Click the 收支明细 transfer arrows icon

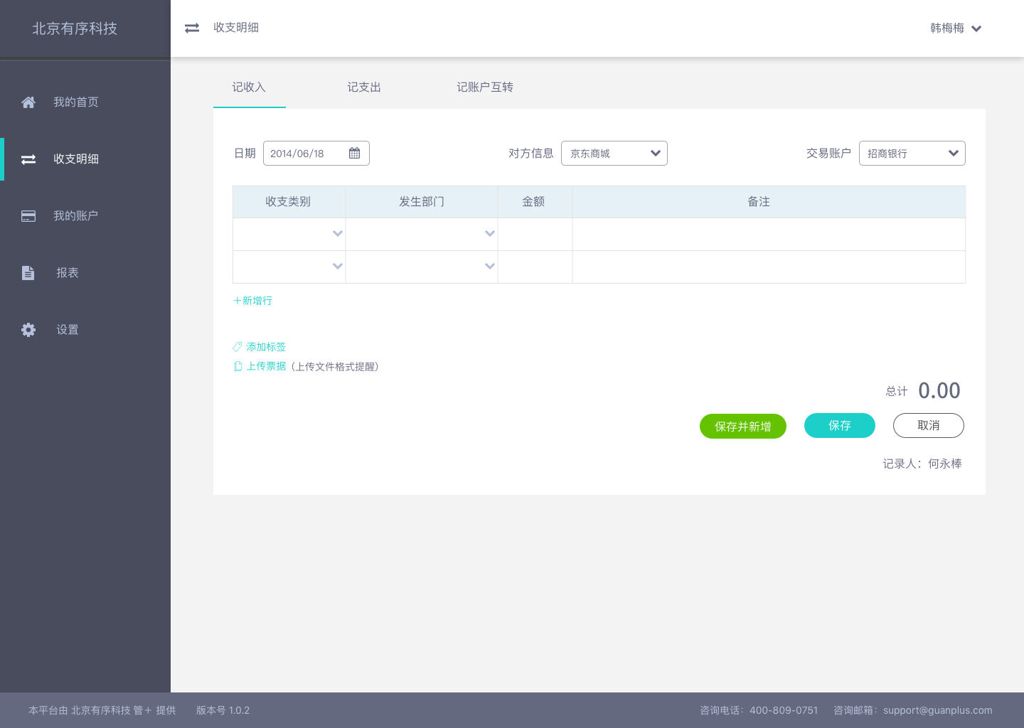(x=28, y=159)
